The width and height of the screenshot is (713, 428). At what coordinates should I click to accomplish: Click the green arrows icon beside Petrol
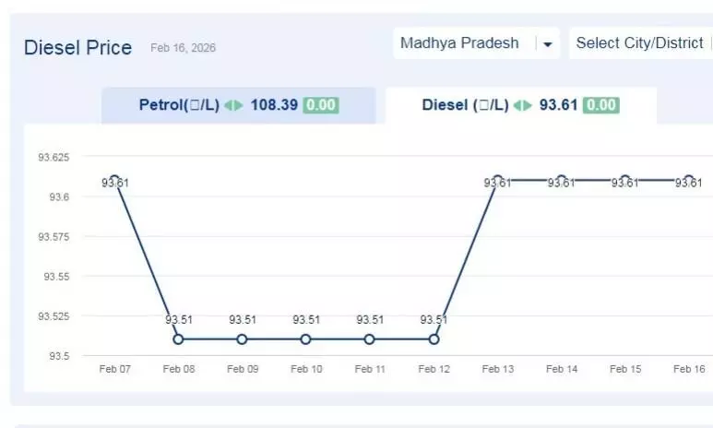[234, 105]
